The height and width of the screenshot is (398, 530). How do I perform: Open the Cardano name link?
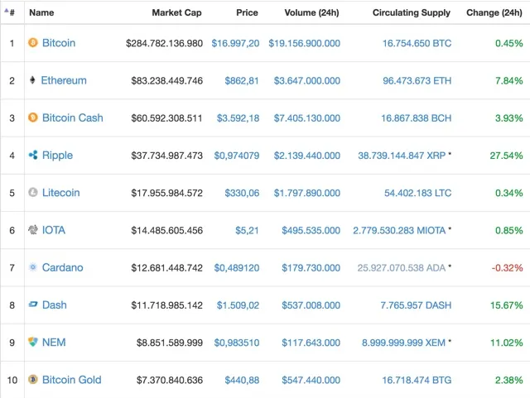click(x=63, y=267)
